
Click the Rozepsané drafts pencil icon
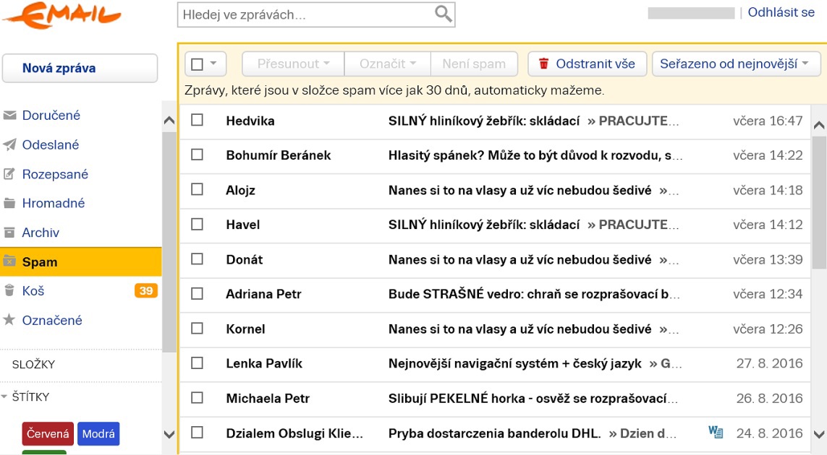[9, 175]
